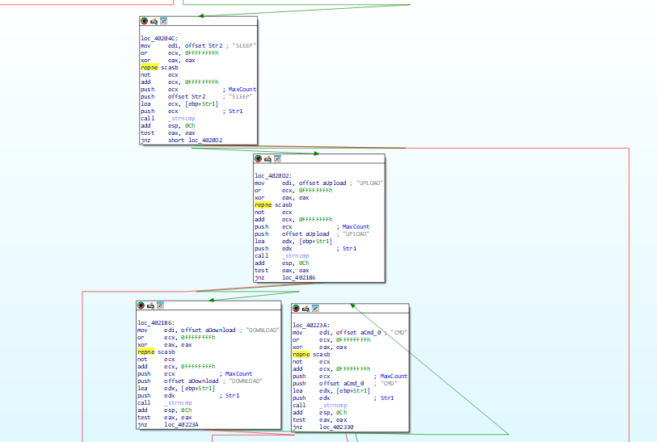Click jump target short loc_4020D2 in SLEEP block
Image resolution: width=657 pixels, height=442 pixels.
coord(196,141)
